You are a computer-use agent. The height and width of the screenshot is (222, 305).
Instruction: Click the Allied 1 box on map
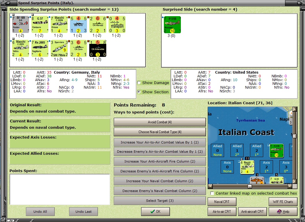coord(237,150)
